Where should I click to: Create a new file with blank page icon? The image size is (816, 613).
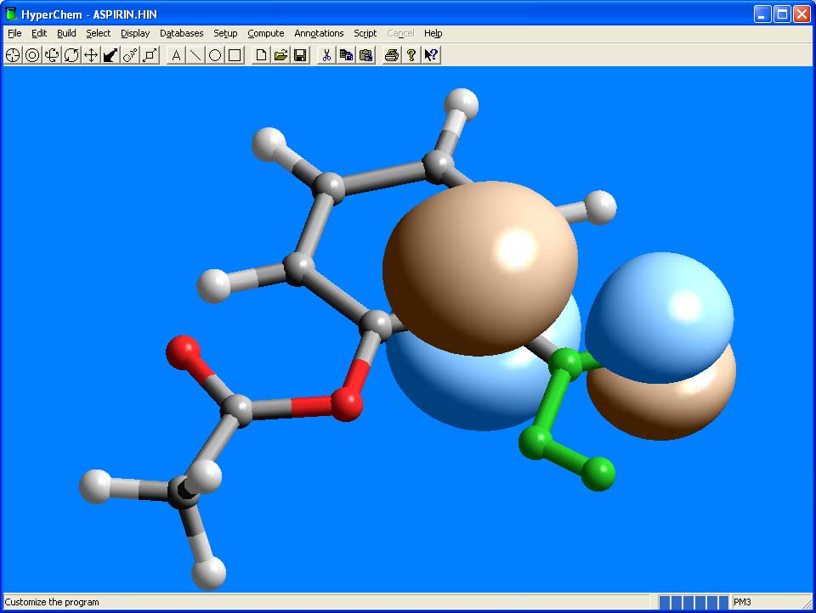[261, 55]
